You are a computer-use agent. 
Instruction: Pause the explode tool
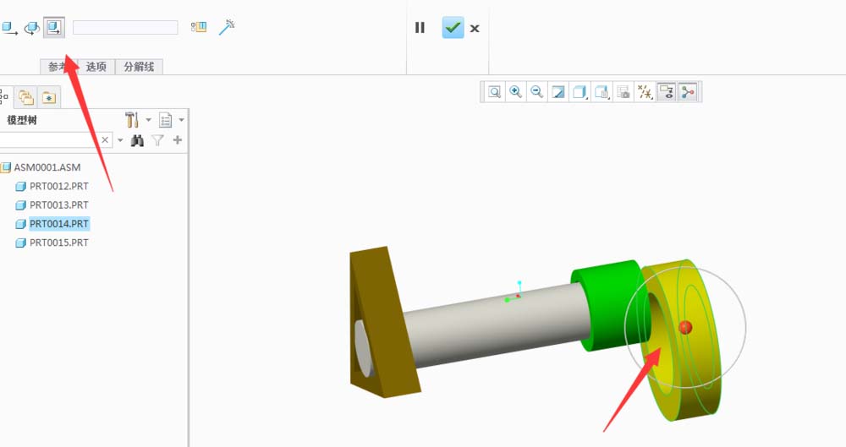pyautogui.click(x=420, y=28)
